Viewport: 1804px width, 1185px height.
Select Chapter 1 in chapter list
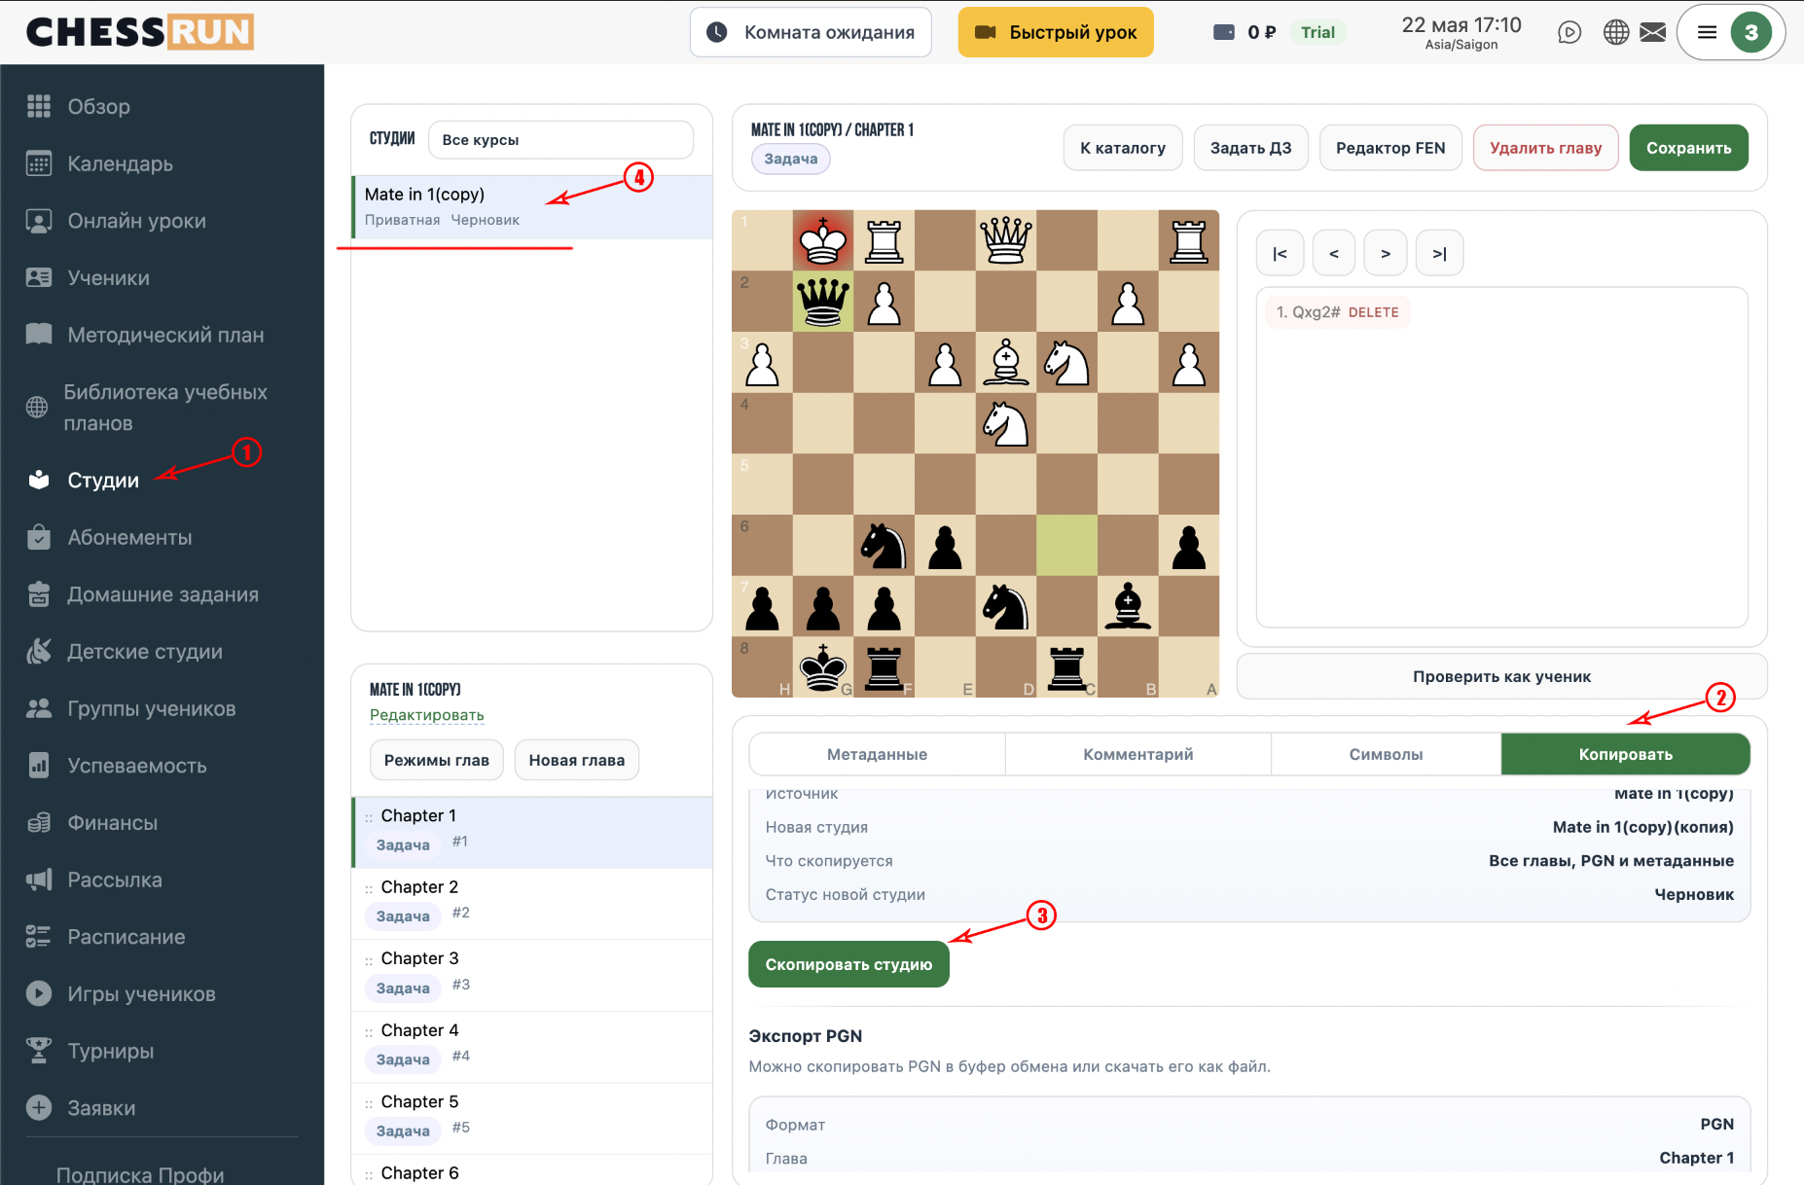532,832
